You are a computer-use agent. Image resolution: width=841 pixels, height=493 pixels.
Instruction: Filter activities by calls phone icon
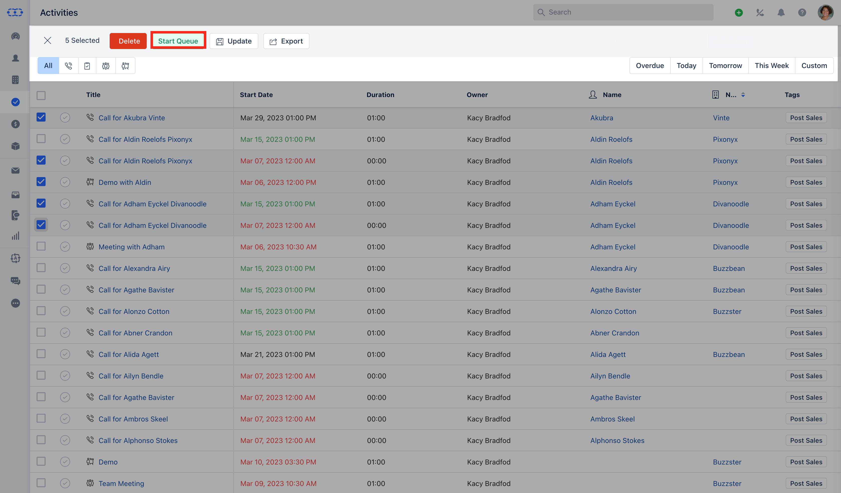(69, 66)
